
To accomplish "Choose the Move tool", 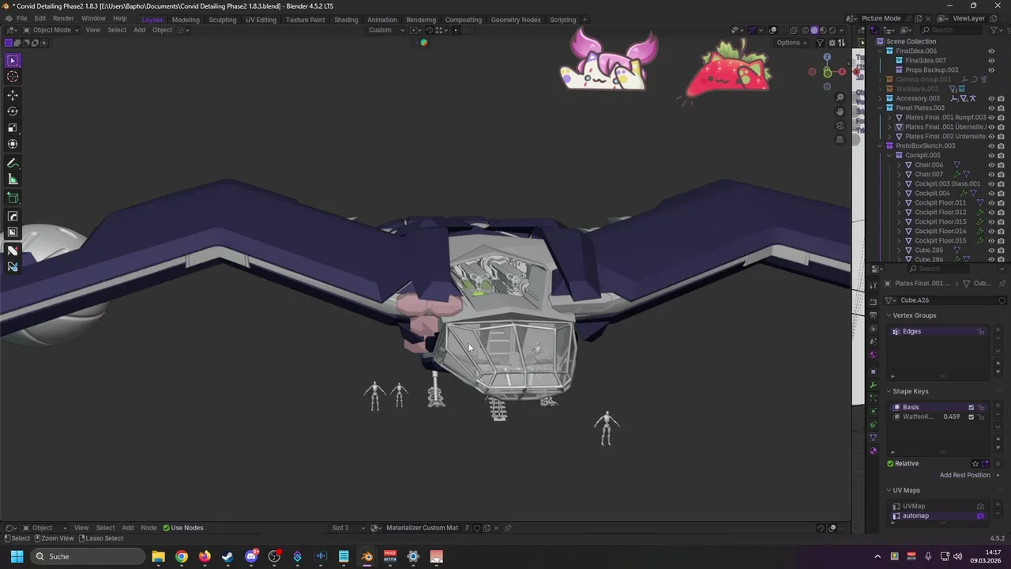I will point(13,95).
